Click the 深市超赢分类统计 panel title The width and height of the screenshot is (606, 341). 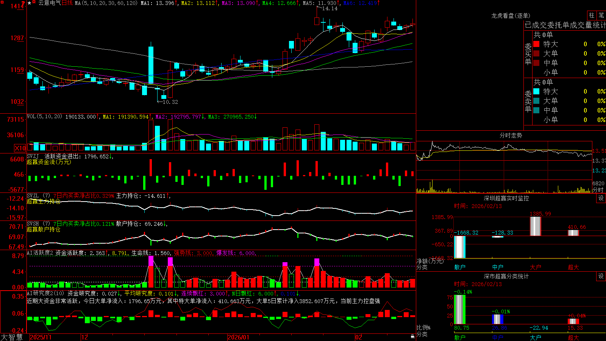[506, 276]
